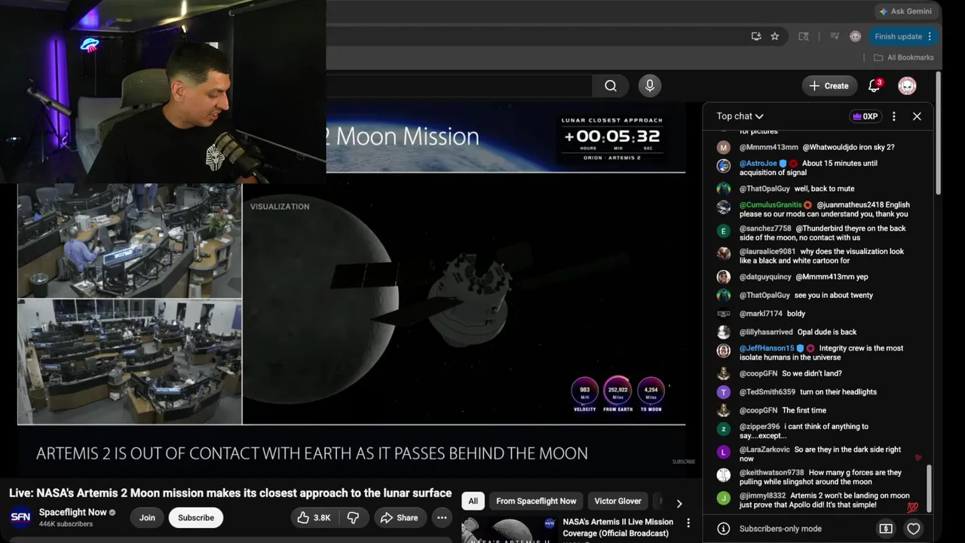Select the All filter chip
This screenshot has width=965, height=543.
coord(473,501)
